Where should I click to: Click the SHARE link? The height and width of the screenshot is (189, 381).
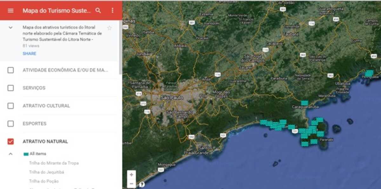coord(29,54)
